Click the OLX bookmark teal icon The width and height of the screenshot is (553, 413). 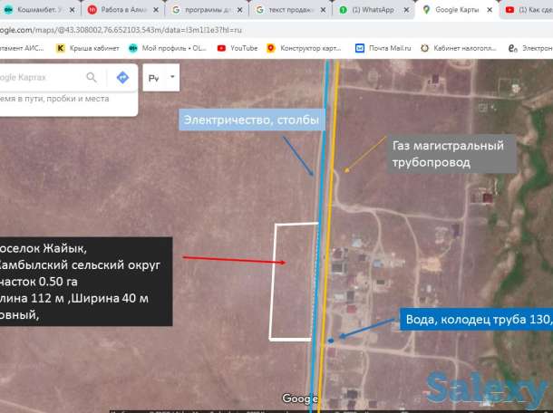coord(133,48)
